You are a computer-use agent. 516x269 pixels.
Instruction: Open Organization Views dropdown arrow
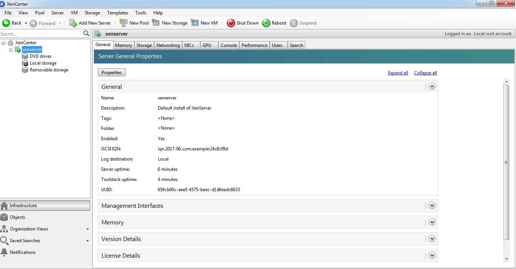[87, 229]
